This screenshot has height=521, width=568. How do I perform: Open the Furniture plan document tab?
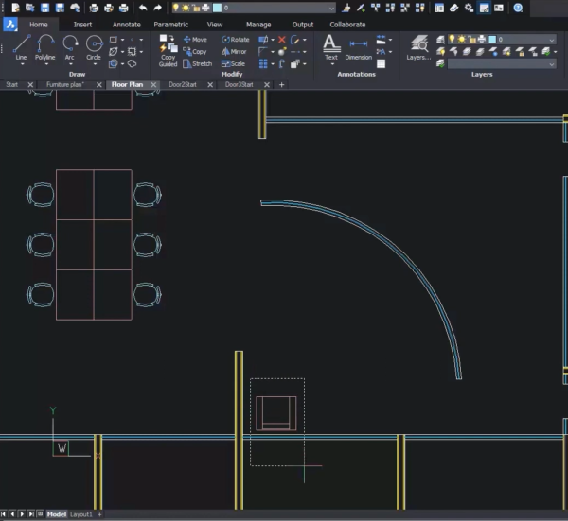pyautogui.click(x=64, y=84)
